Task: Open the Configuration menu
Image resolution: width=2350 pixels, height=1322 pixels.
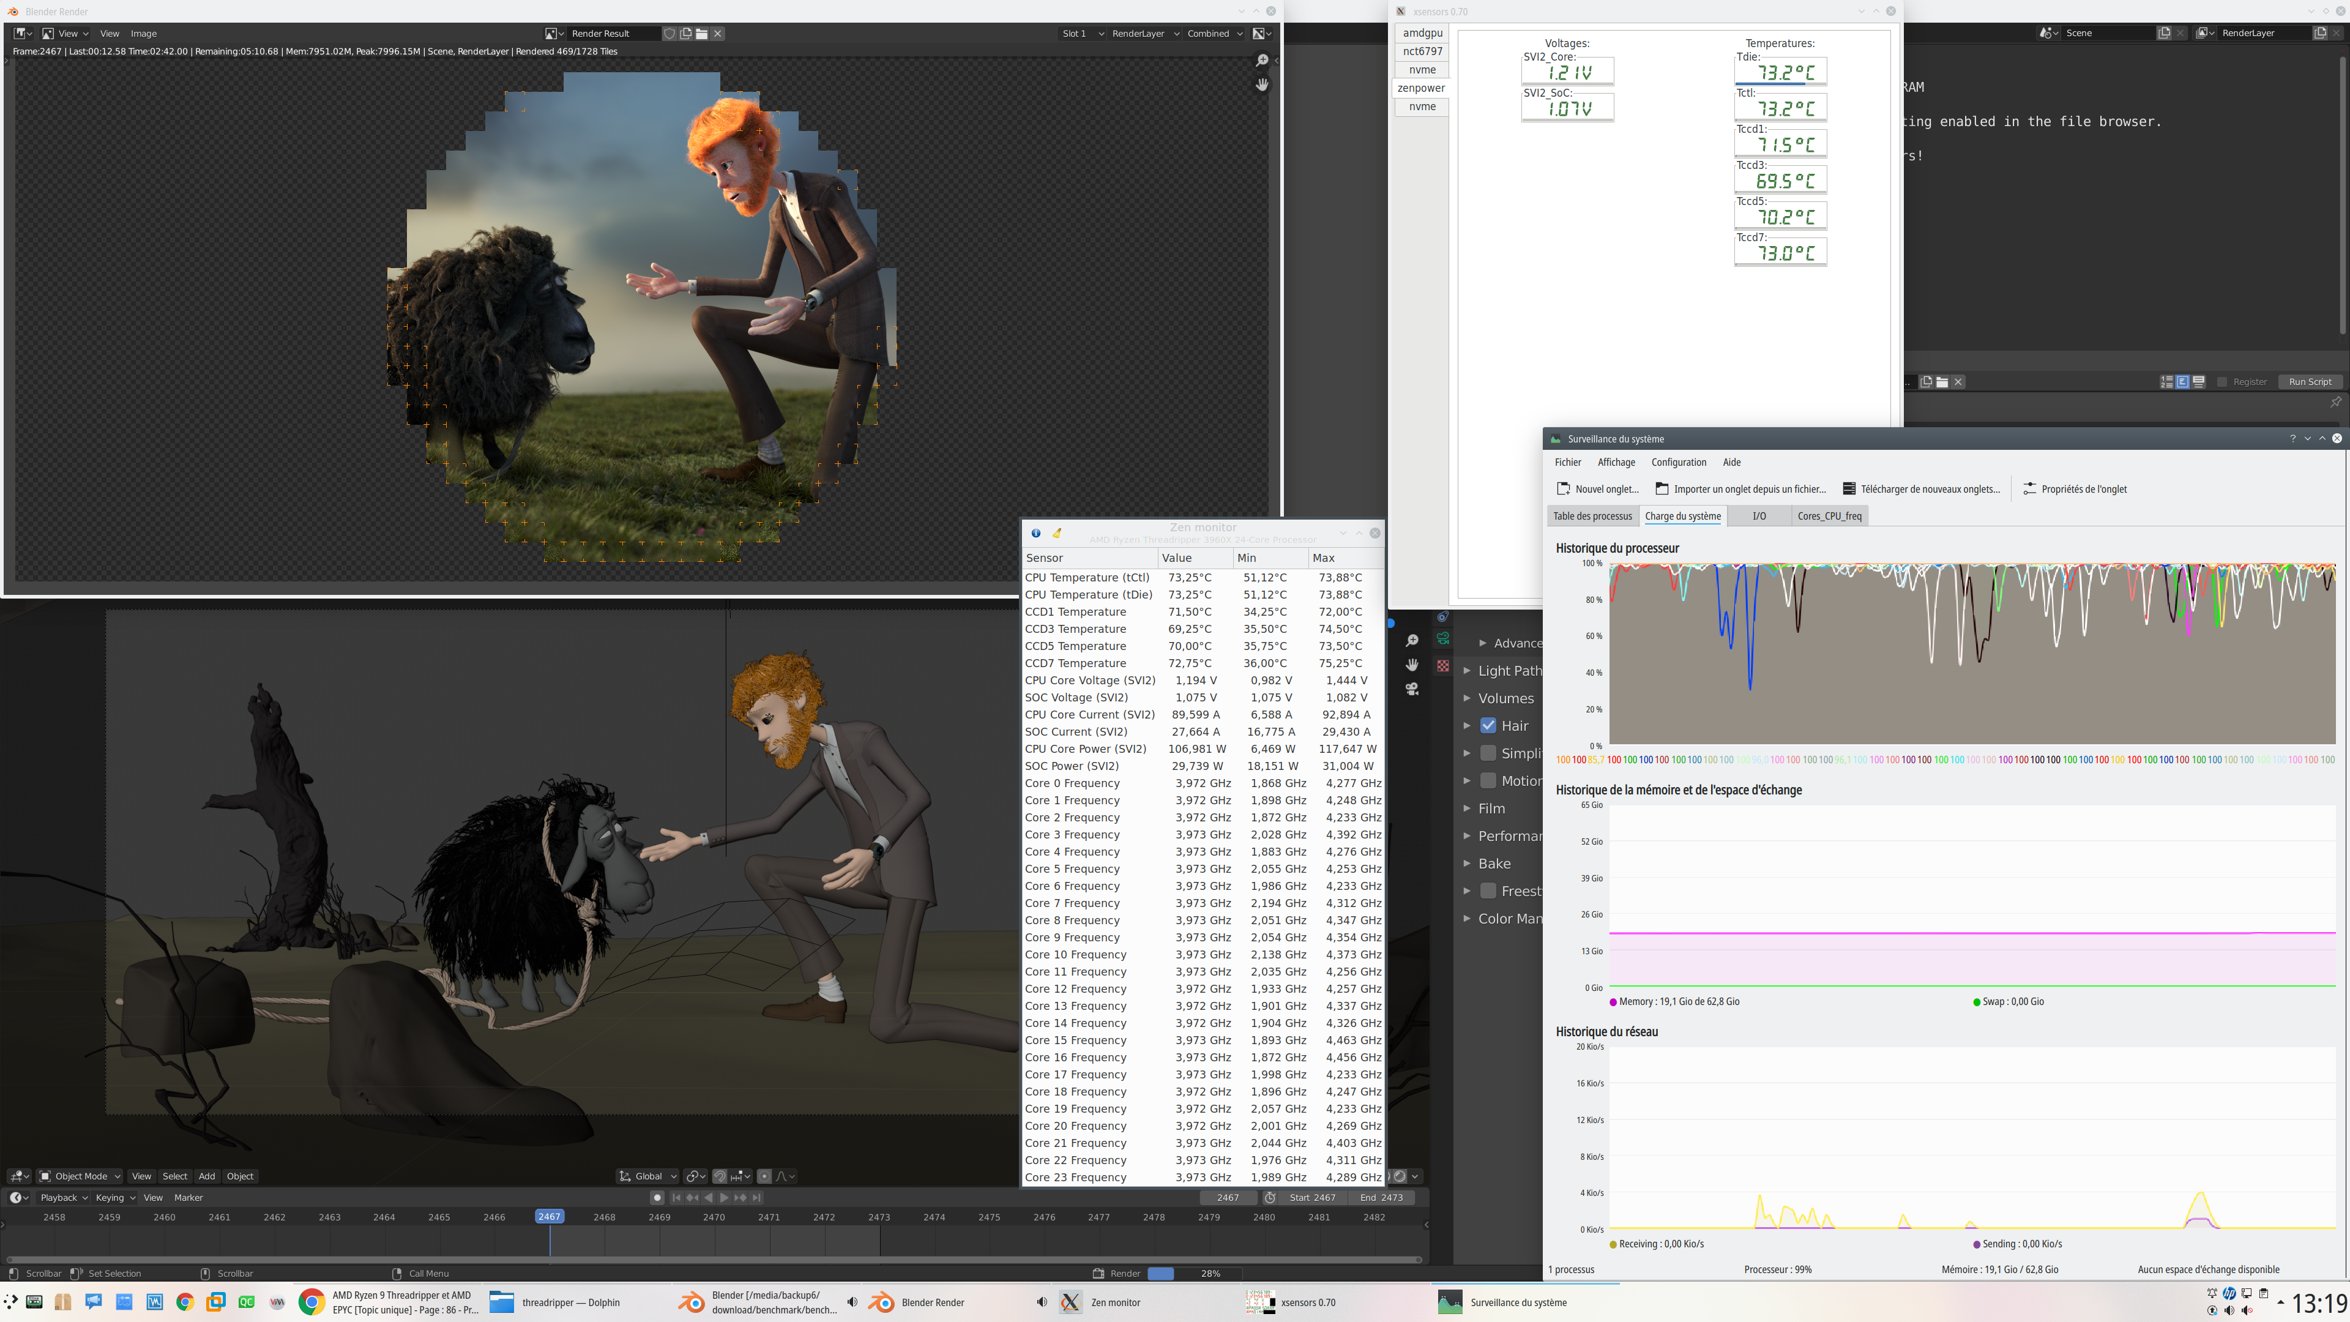Action: point(1679,463)
